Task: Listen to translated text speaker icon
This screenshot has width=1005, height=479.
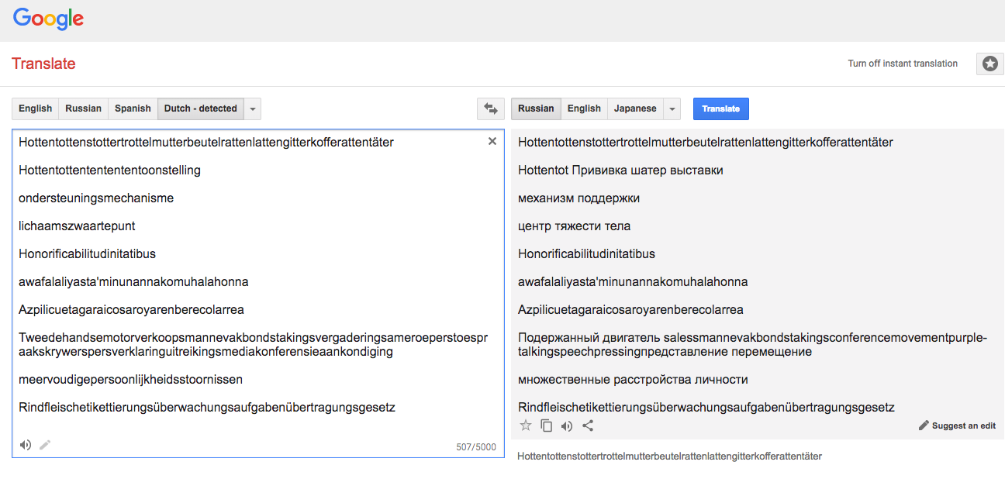Action: point(567,426)
